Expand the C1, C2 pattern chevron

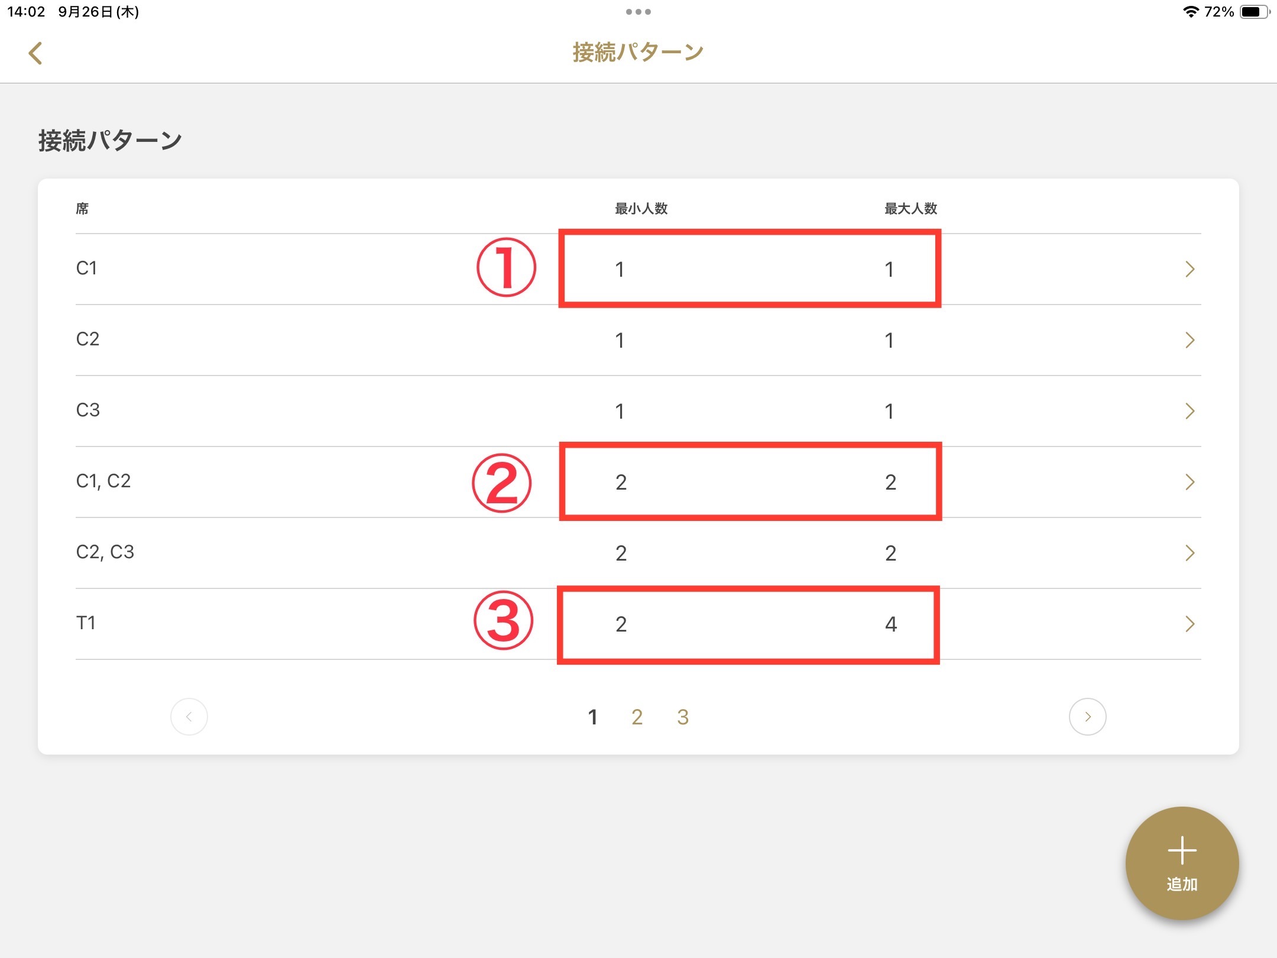click(x=1190, y=482)
